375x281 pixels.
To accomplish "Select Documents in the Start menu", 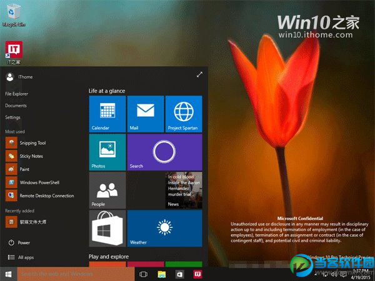I will 16,106.
